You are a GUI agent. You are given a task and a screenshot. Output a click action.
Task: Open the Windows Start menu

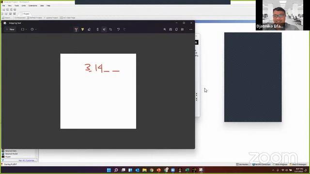coord(108,170)
